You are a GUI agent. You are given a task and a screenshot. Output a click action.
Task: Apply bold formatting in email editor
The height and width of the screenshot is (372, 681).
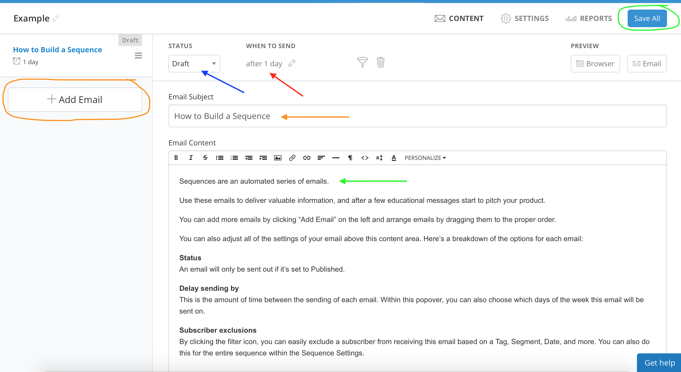176,158
